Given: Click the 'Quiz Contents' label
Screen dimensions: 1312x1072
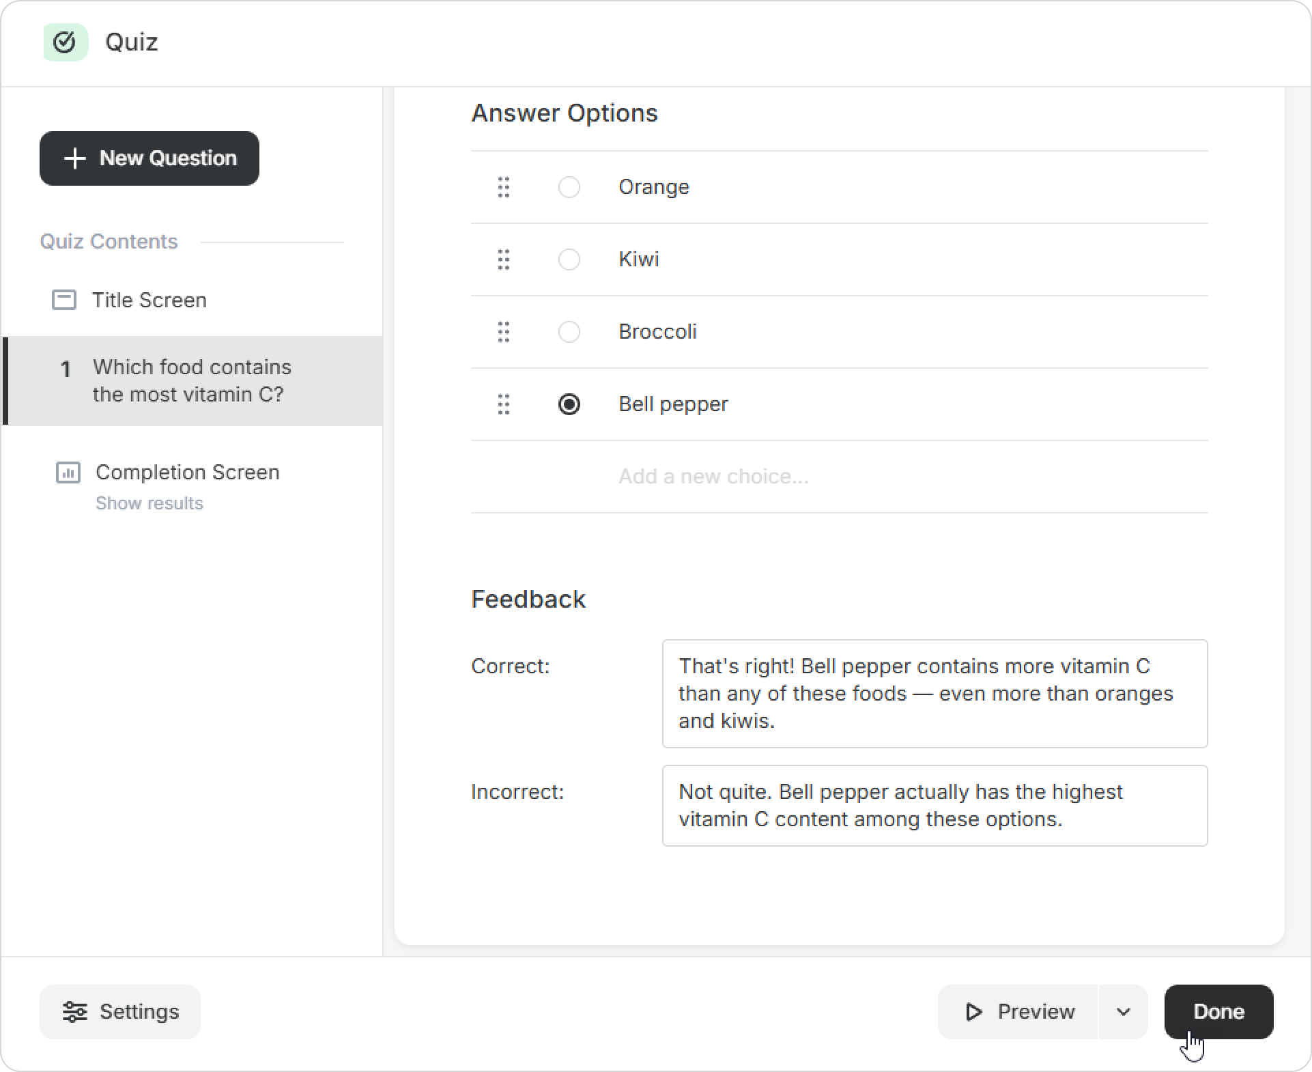Looking at the screenshot, I should click(109, 241).
